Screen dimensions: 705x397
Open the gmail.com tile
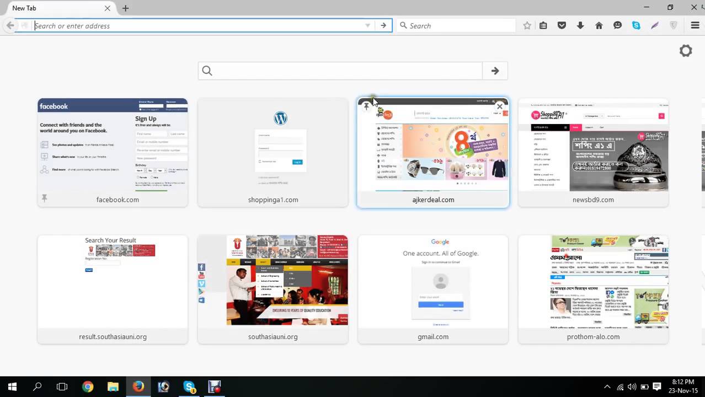click(433, 289)
